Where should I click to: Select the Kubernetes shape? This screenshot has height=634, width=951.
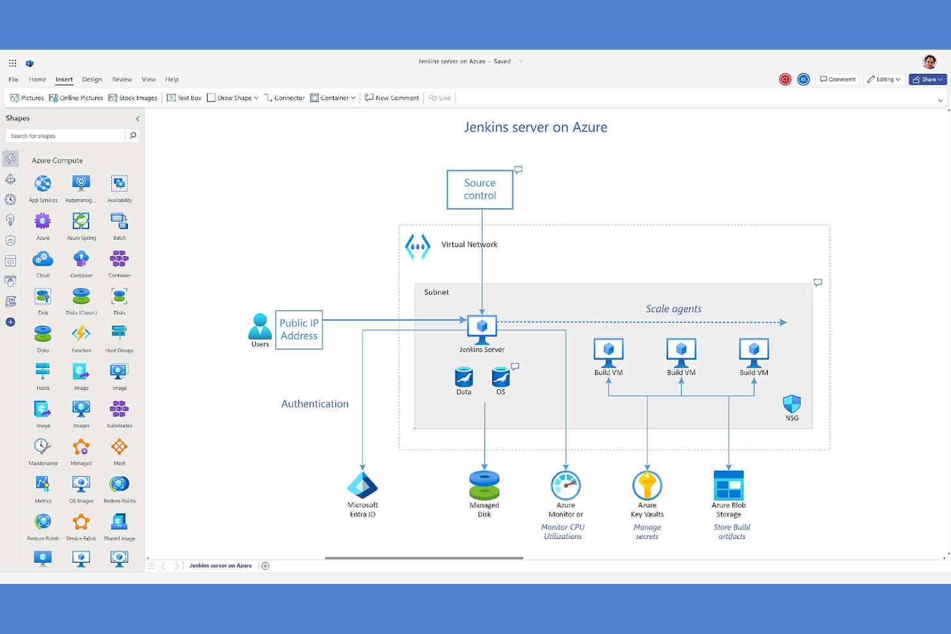(119, 409)
